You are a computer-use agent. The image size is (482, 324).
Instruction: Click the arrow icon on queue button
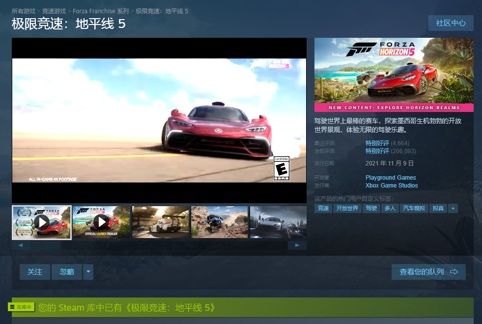[454, 272]
